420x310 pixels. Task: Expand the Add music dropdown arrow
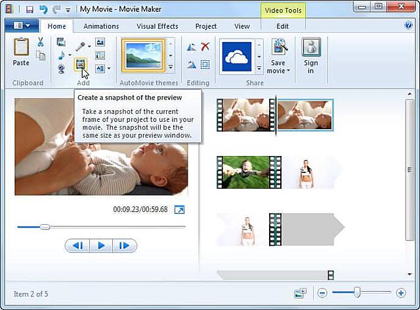pos(70,55)
